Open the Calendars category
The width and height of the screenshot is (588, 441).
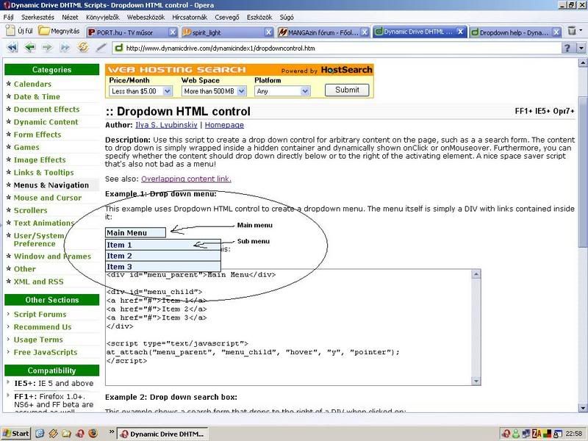32,84
